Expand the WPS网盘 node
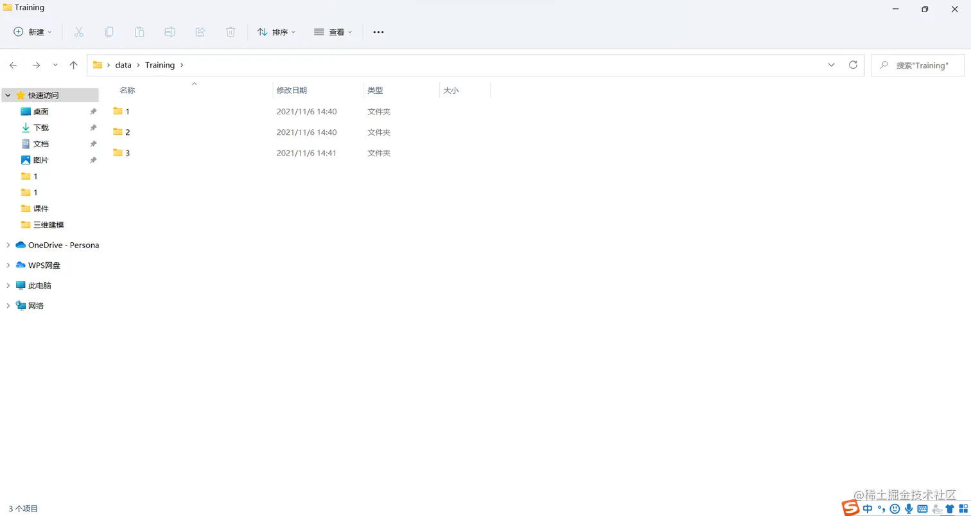This screenshot has height=516, width=971. click(8, 265)
